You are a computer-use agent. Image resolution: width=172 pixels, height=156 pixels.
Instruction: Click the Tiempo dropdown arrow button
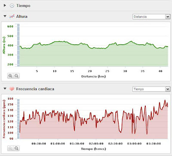[x=168, y=89]
